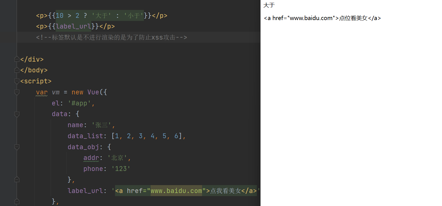
Task: Click the '张三' string value
Action: tap(101, 125)
